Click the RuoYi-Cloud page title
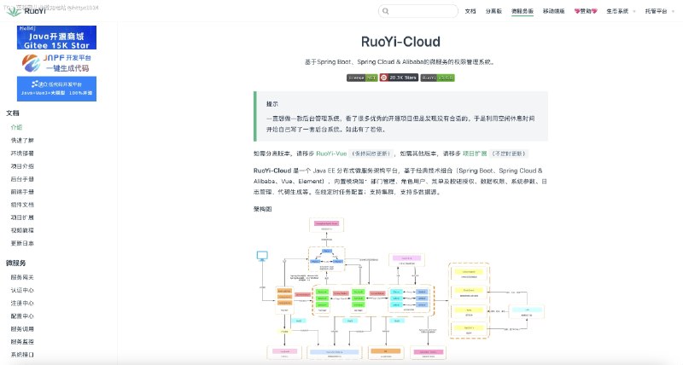Screen dimensions: 683x365 (400, 42)
